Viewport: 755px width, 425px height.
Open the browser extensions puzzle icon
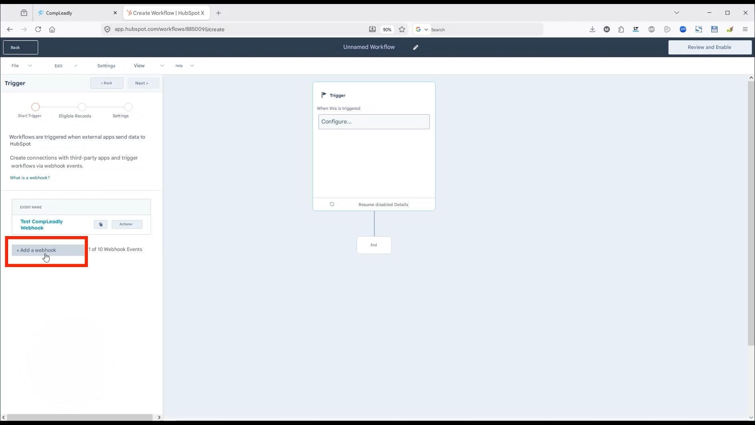[x=621, y=29]
